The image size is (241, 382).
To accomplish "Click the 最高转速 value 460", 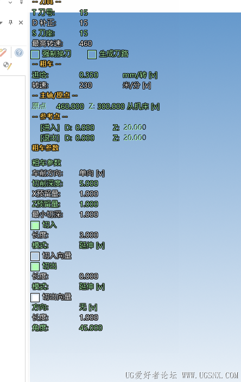I will tap(86, 43).
